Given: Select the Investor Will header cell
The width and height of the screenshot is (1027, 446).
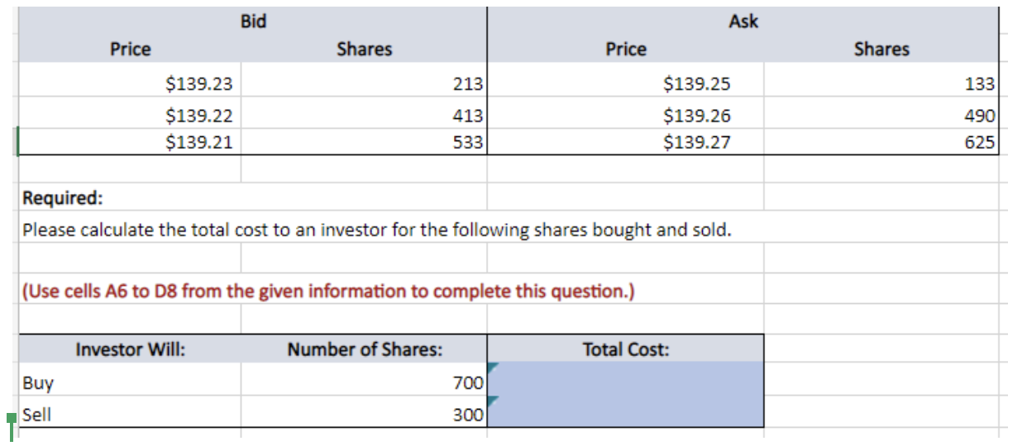Looking at the screenshot, I should point(130,349).
